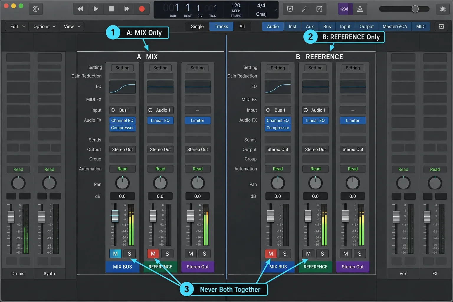Open the Edit dropdown menu

click(x=17, y=27)
